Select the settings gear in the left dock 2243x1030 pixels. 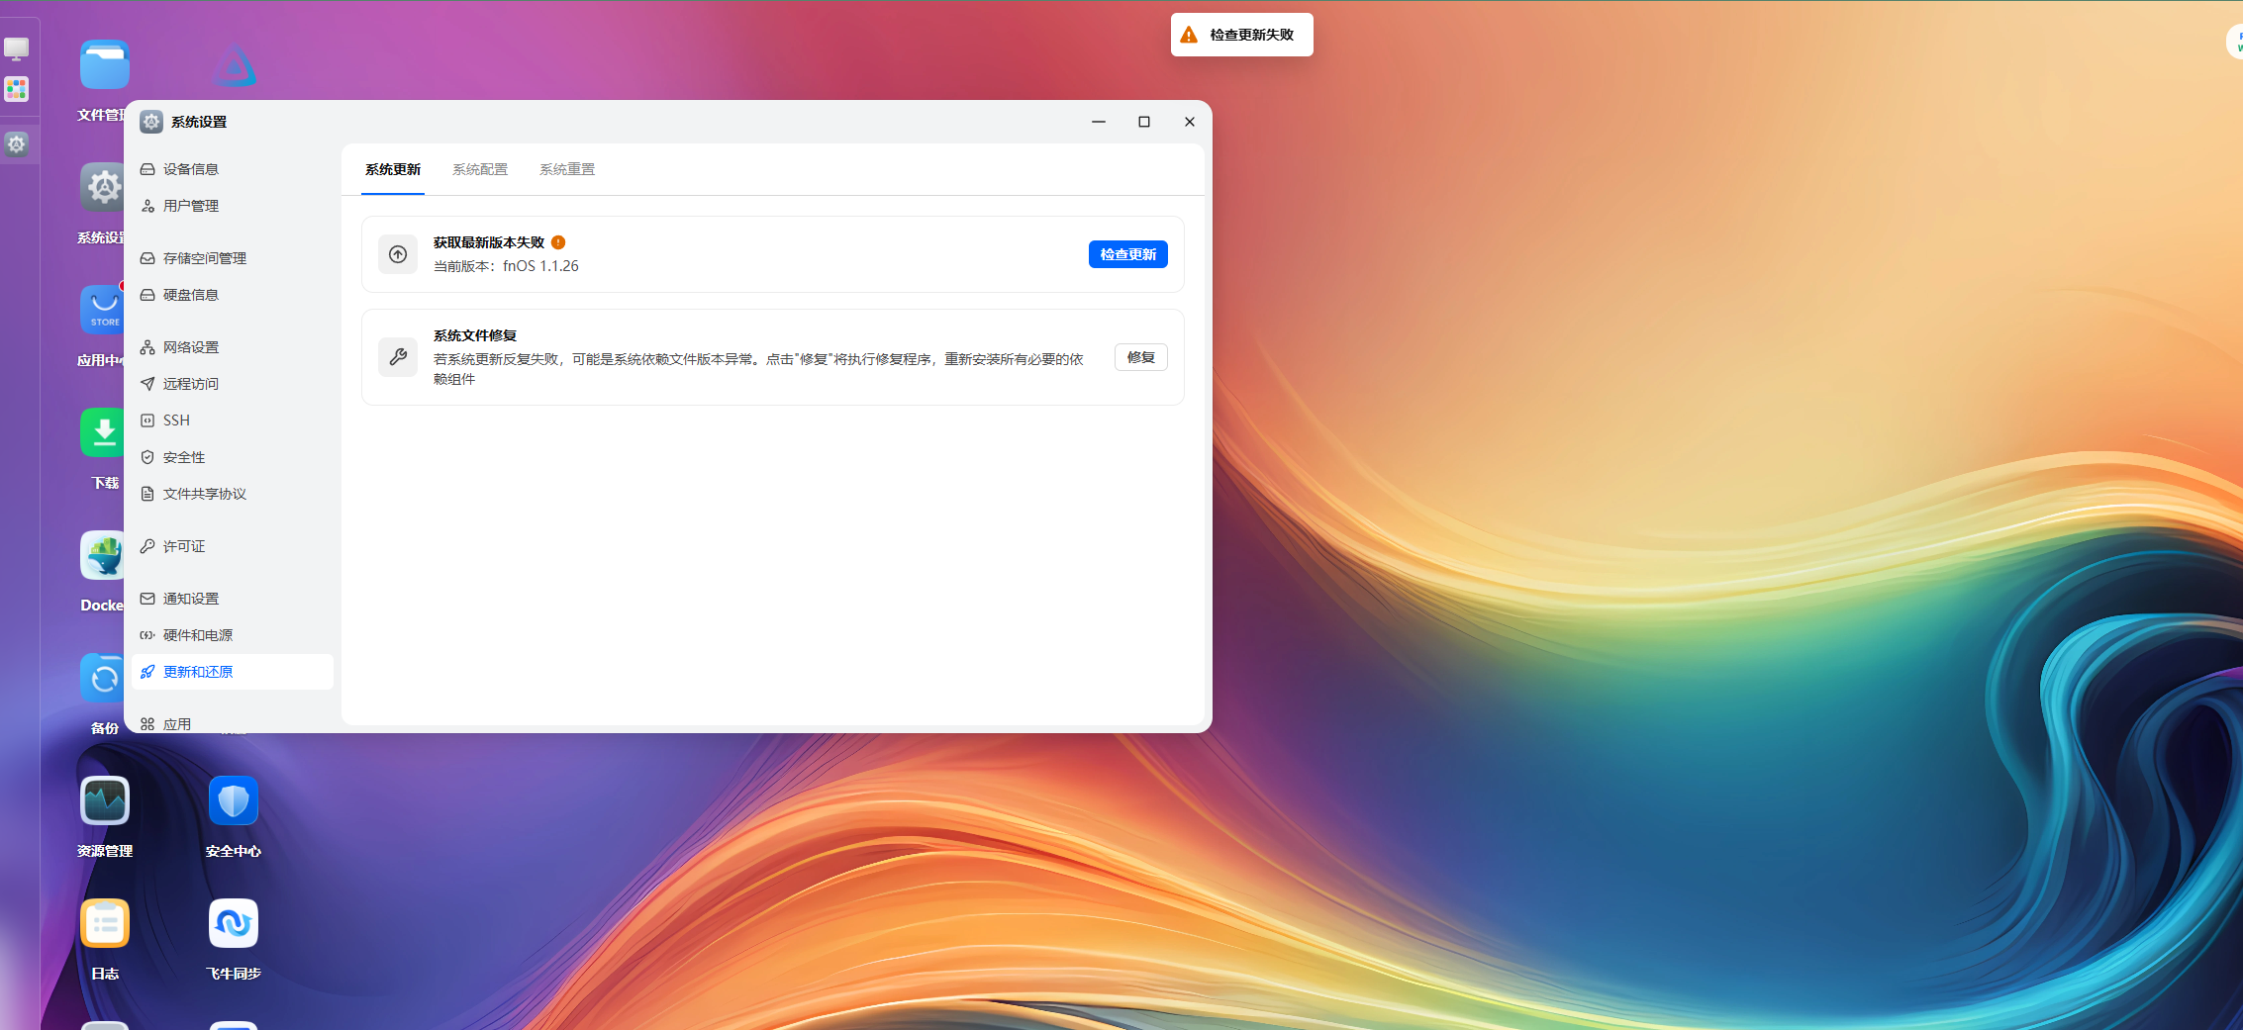coord(17,144)
